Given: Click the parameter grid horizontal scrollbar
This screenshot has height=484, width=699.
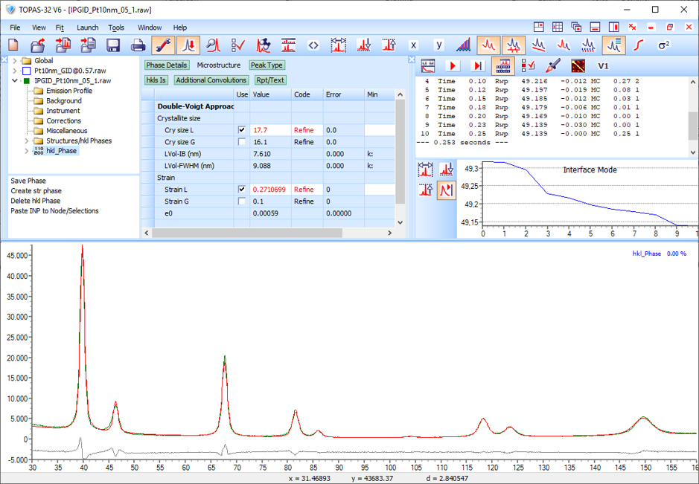Looking at the screenshot, I should point(267,233).
